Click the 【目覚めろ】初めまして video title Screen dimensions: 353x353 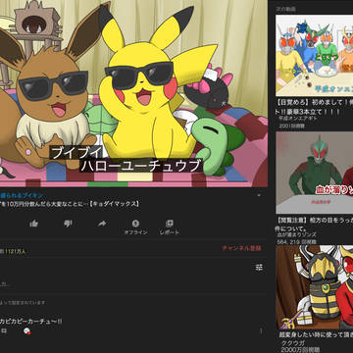[315, 108]
